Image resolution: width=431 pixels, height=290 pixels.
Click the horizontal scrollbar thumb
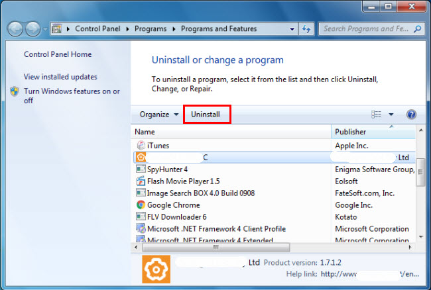[x=215, y=247]
